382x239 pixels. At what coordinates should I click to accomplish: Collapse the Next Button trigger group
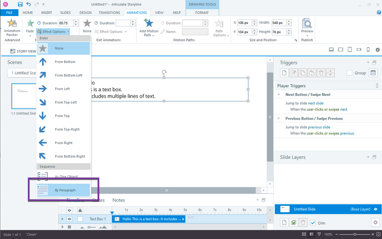(279, 94)
